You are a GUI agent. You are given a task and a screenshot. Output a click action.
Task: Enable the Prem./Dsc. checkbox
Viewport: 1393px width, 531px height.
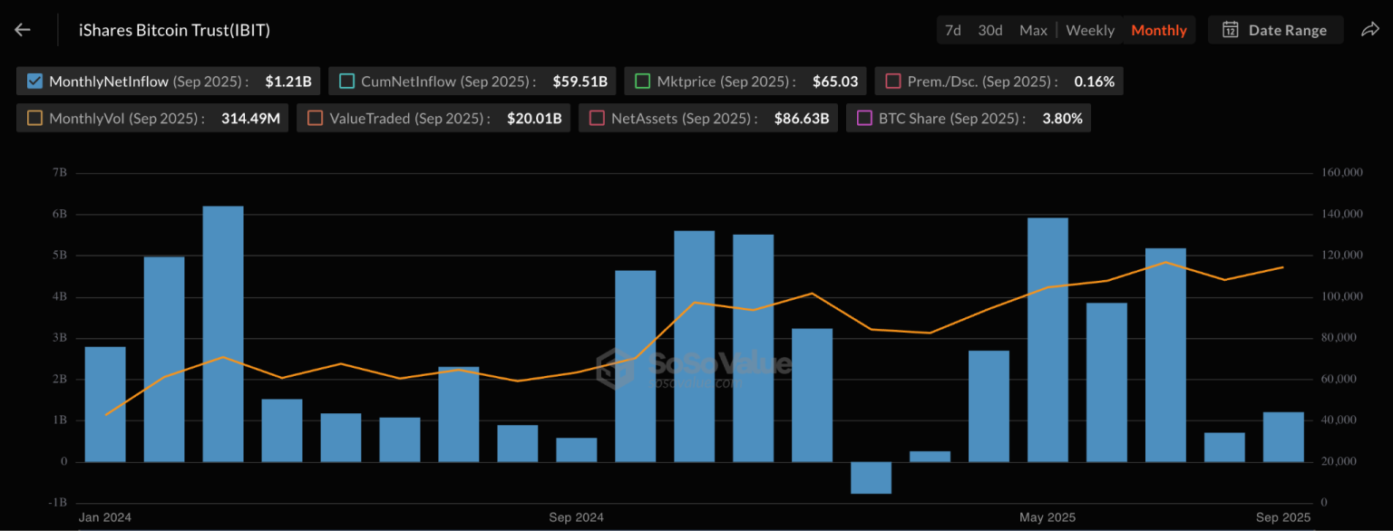(892, 82)
